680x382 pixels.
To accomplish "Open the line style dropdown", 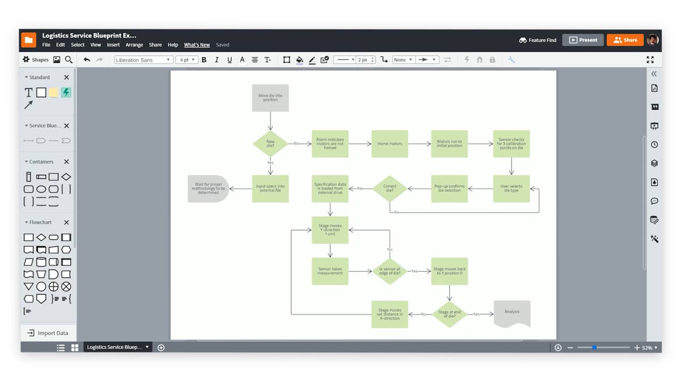I will click(x=345, y=59).
